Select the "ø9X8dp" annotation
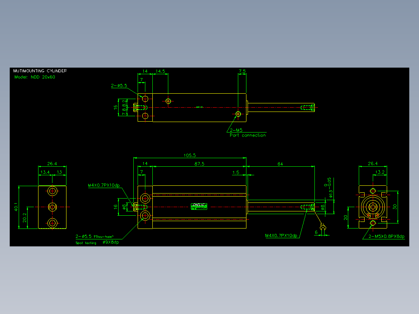Image resolution: width=419 pixels, height=314 pixels. click(111, 242)
